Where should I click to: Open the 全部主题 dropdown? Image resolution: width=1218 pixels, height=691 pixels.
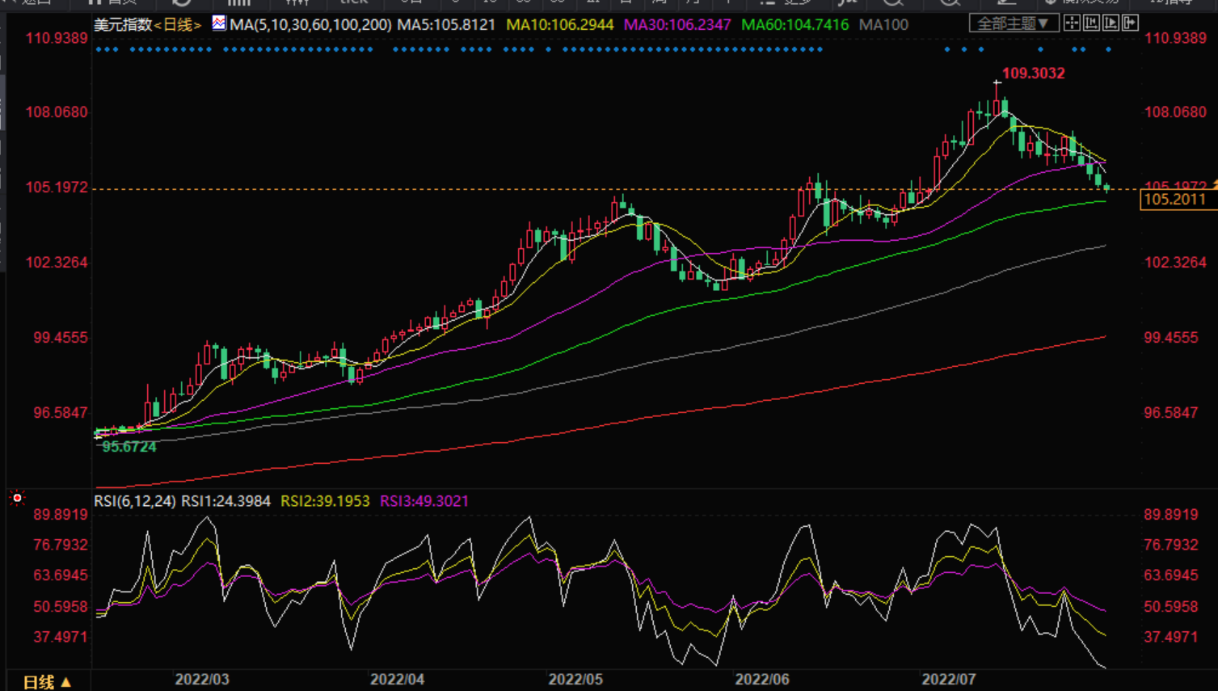tap(1013, 23)
